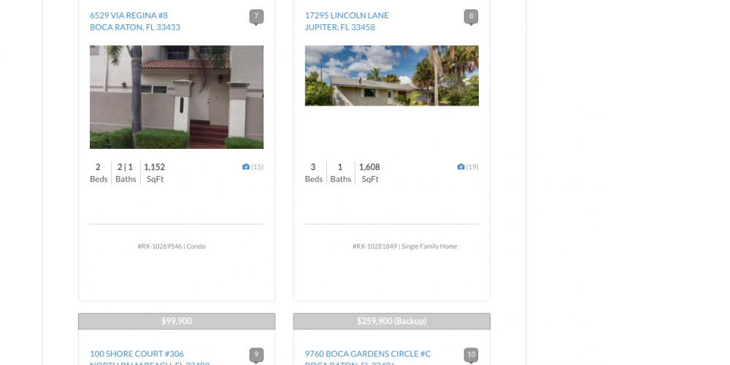This screenshot has height=365, width=730.
Task: Open the 17295 Lincoln Lane listing
Action: pyautogui.click(x=347, y=15)
